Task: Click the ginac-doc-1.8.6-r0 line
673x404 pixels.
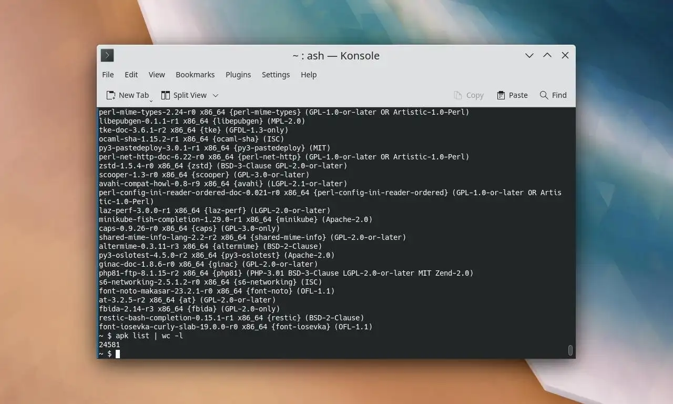Action: [208, 264]
